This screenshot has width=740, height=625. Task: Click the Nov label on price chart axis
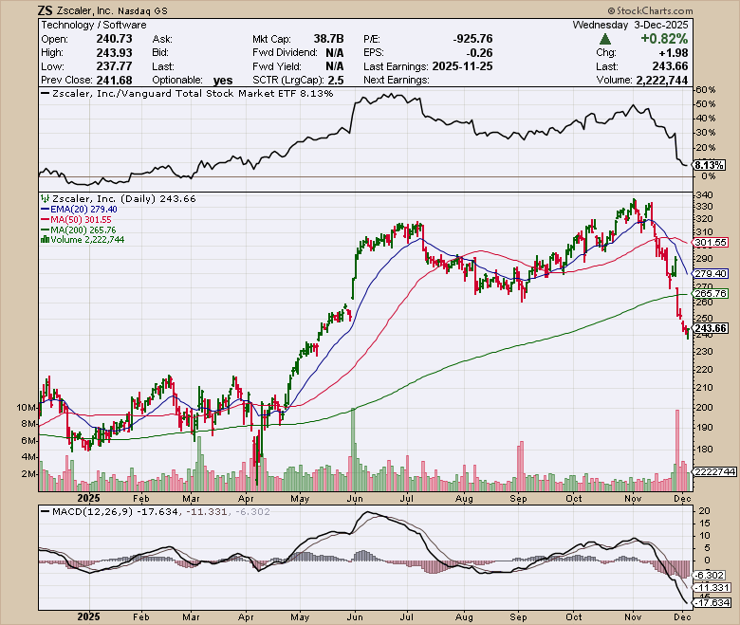pos(633,499)
